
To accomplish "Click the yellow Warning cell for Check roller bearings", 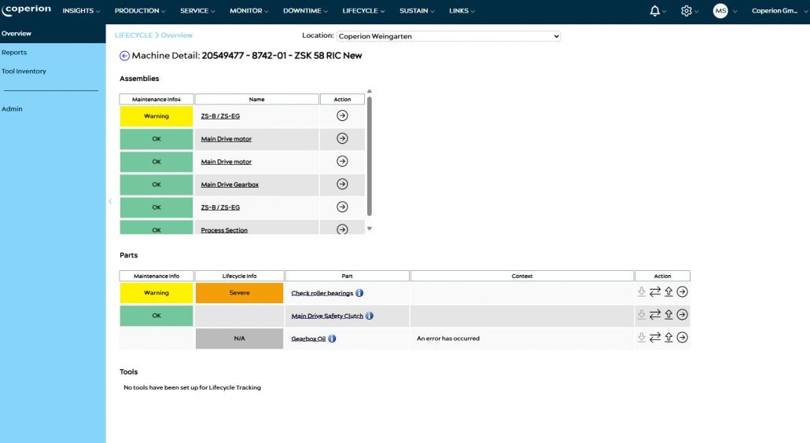I will click(156, 293).
